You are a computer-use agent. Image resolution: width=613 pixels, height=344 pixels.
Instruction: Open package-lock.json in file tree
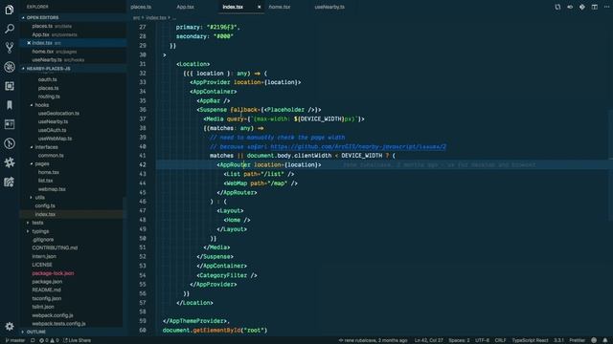point(53,273)
